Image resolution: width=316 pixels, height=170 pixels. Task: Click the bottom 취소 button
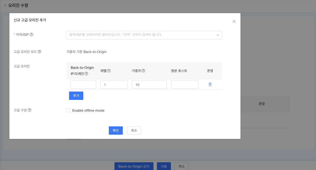181,166
